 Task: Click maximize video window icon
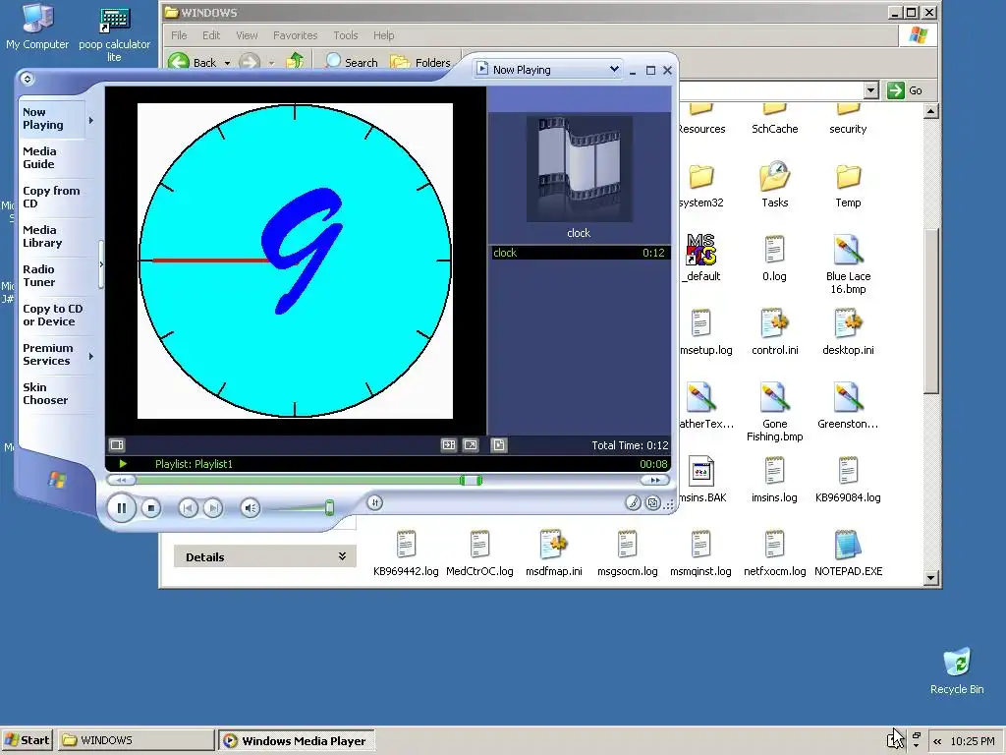[x=448, y=445]
